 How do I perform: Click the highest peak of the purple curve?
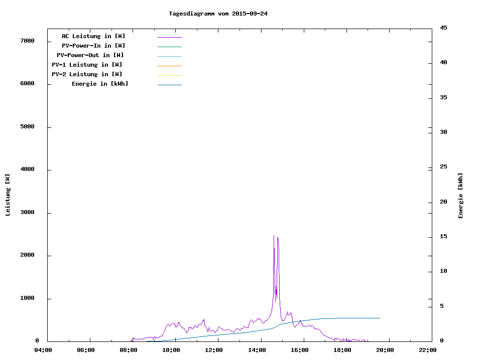coord(274,236)
